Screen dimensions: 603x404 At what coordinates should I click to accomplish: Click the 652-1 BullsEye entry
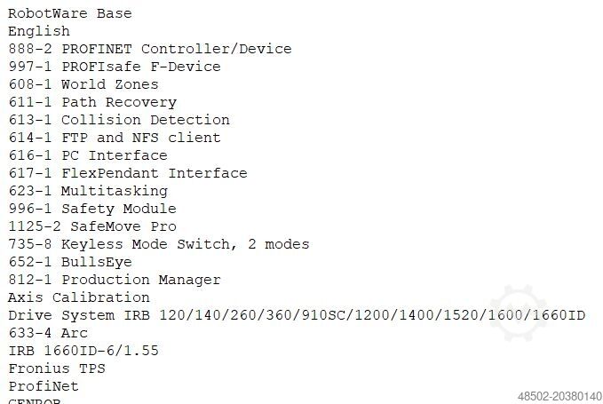coord(70,262)
